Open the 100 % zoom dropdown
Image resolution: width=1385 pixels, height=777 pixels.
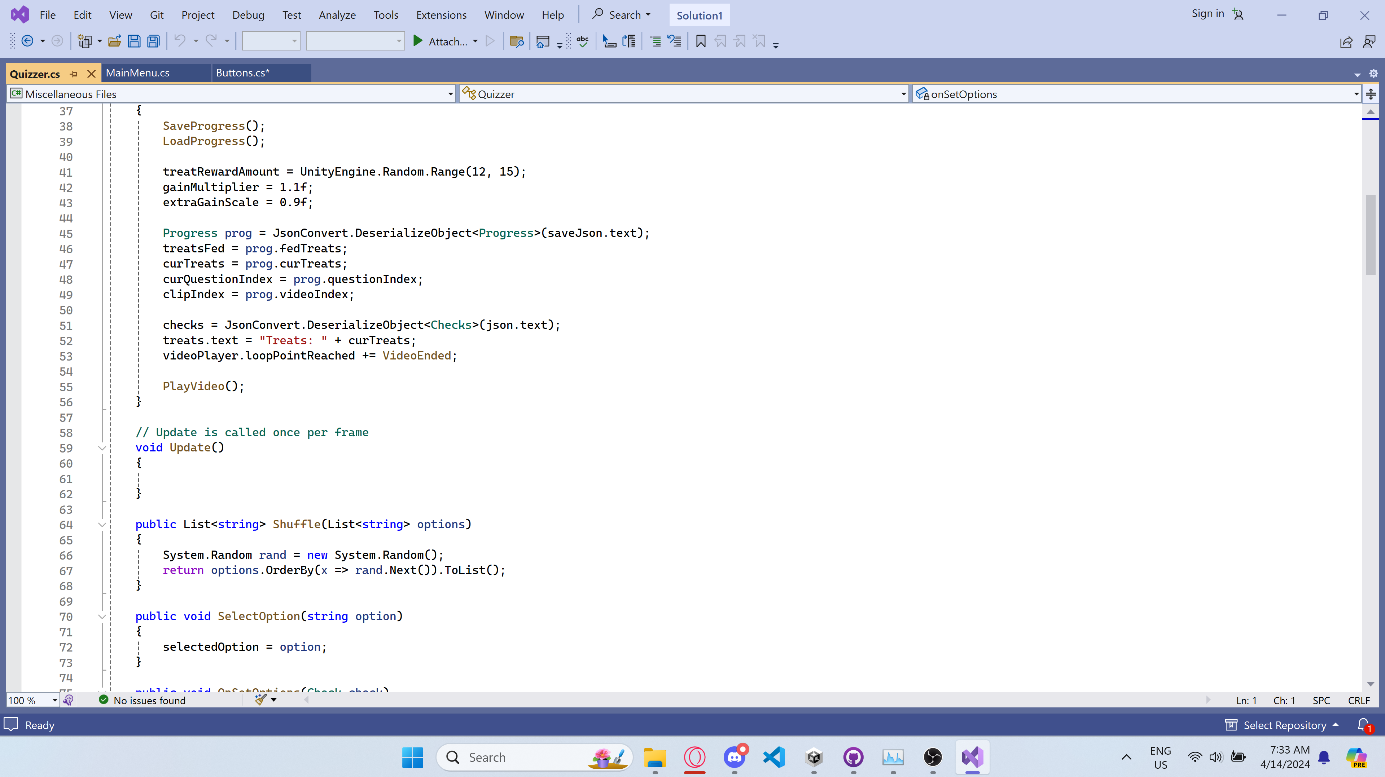[54, 699]
